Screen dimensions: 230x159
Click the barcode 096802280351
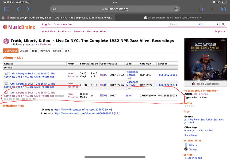tap(168, 75)
